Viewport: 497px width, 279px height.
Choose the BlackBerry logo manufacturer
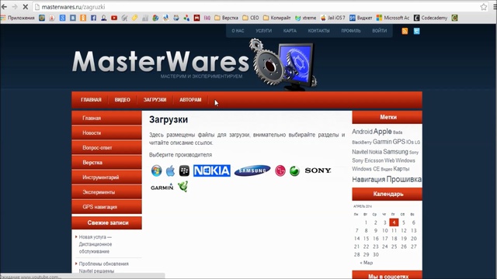[184, 170]
